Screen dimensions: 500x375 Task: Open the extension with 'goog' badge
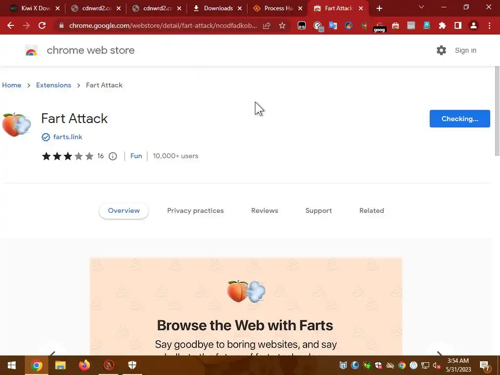click(x=379, y=27)
